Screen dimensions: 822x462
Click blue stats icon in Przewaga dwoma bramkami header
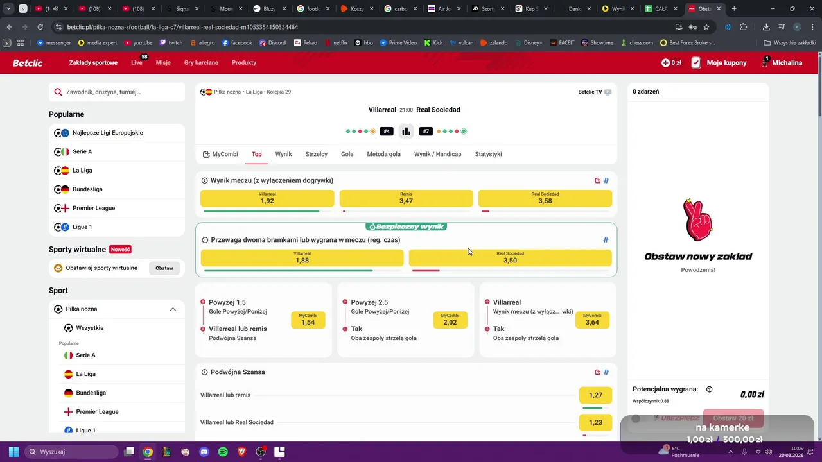pos(606,240)
